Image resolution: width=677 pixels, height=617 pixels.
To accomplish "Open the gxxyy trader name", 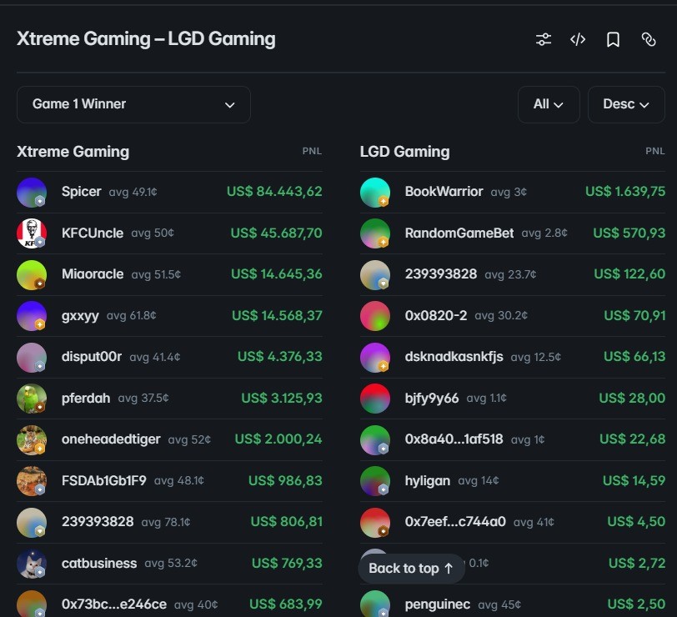I will tap(80, 316).
